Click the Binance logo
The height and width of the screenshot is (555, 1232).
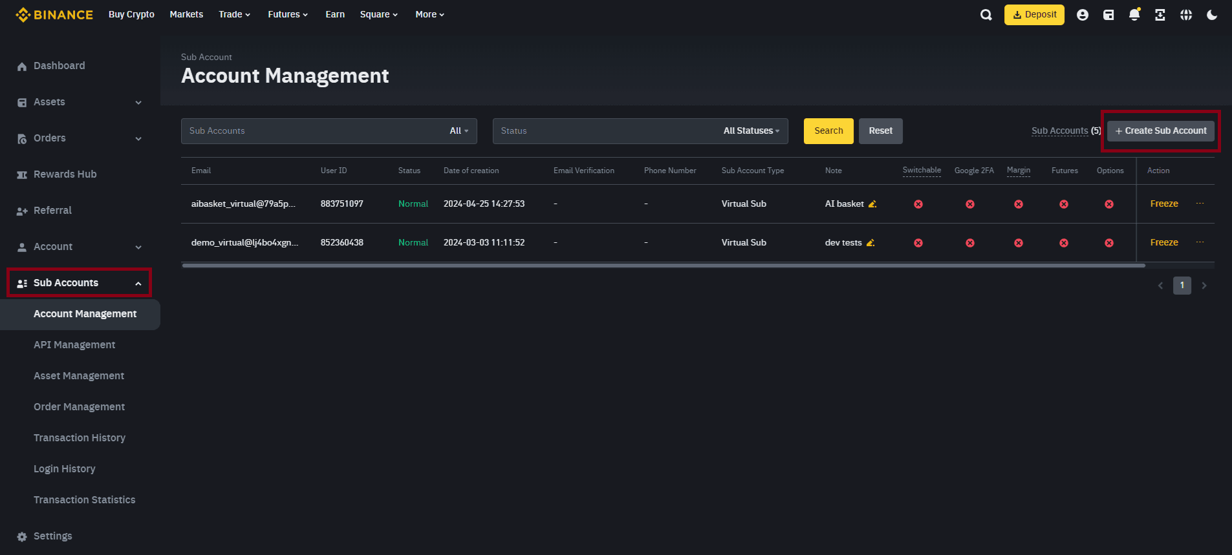54,14
